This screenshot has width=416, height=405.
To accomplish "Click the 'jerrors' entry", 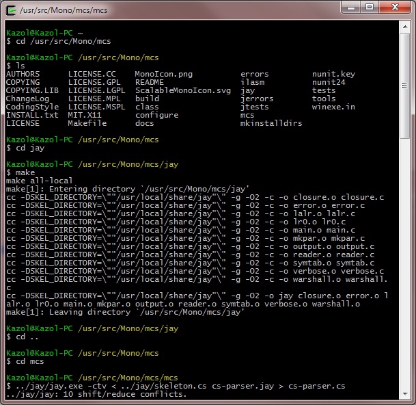I will click(x=257, y=99).
